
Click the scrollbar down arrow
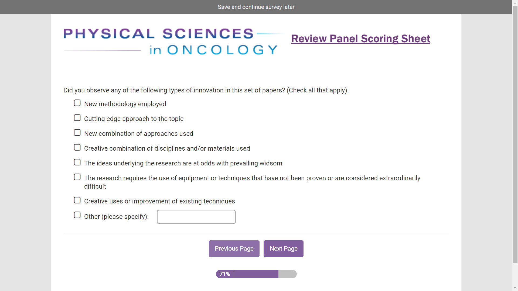[515, 288]
